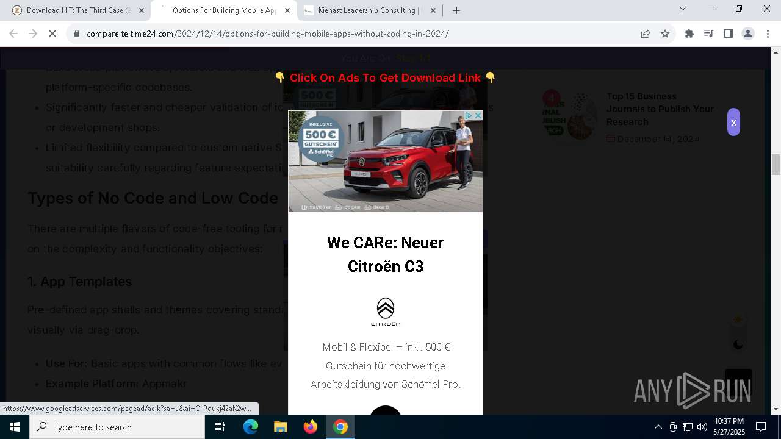Click the 'December 14, 2024' date
Image resolution: width=781 pixels, height=439 pixels.
point(658,139)
